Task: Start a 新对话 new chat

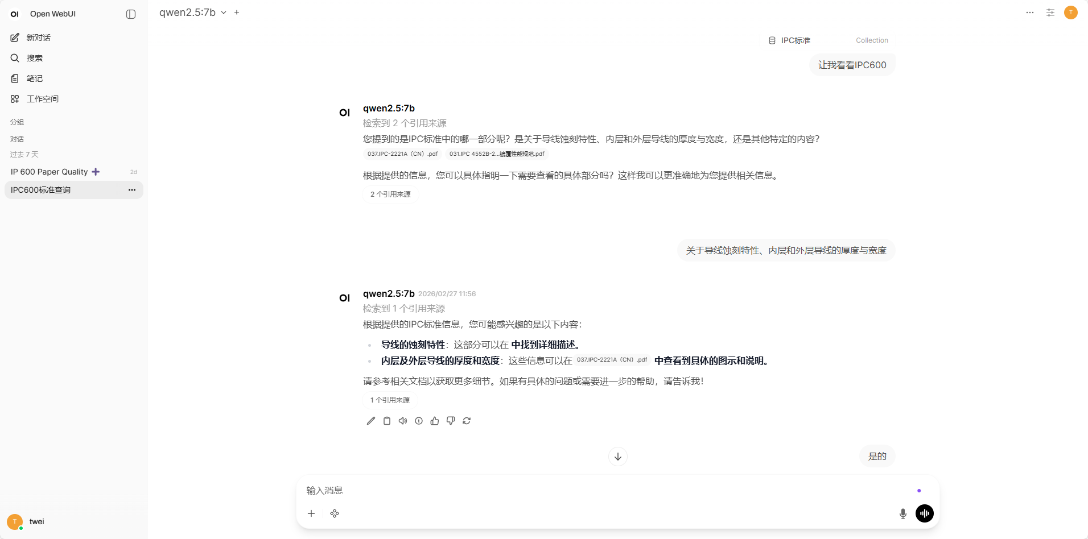Action: 38,38
